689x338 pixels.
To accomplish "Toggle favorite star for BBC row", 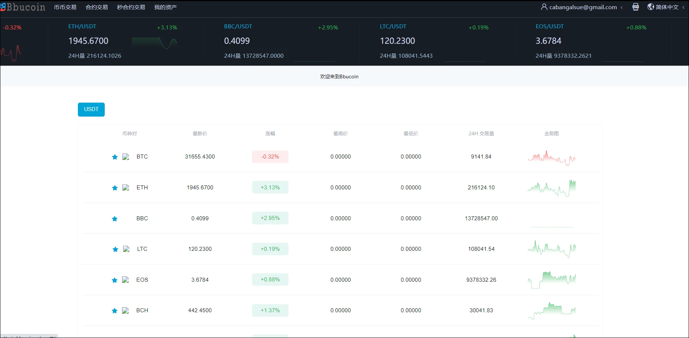I will point(115,219).
